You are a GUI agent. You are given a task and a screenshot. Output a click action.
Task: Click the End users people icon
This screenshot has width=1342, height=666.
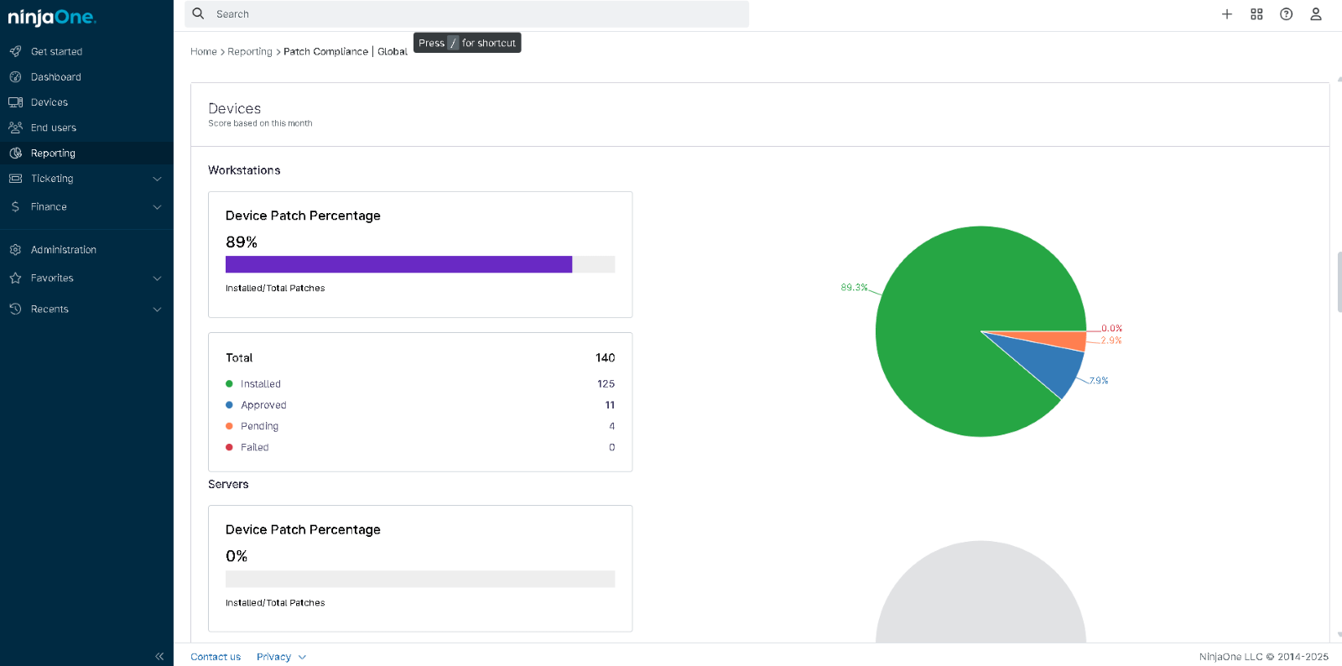[x=15, y=127]
